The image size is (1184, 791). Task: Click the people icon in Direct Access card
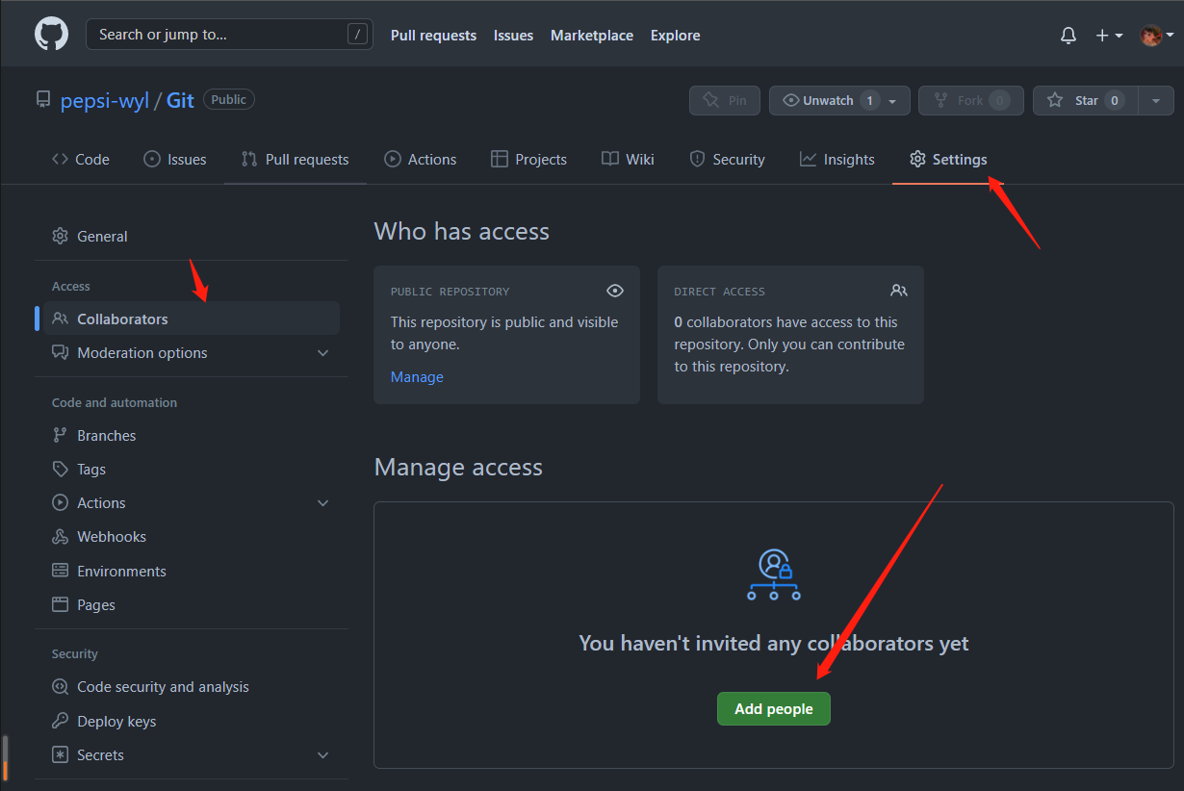coord(899,291)
